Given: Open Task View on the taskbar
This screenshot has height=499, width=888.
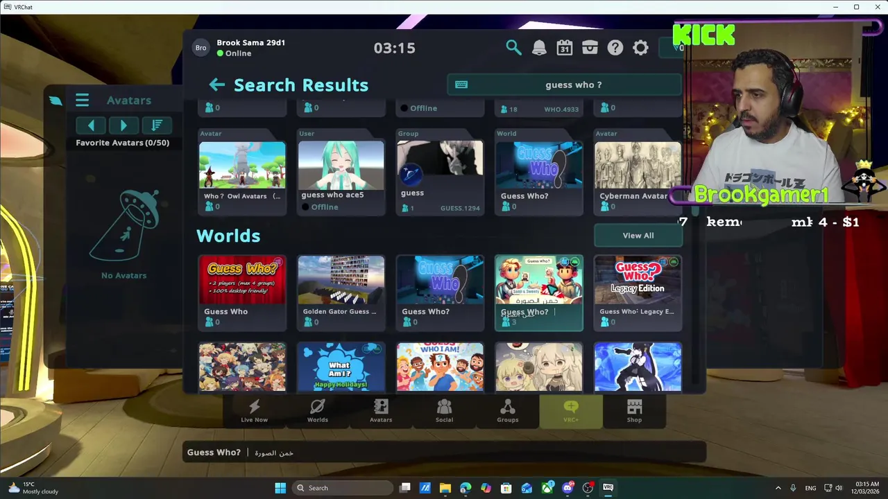Looking at the screenshot, I should click(405, 488).
